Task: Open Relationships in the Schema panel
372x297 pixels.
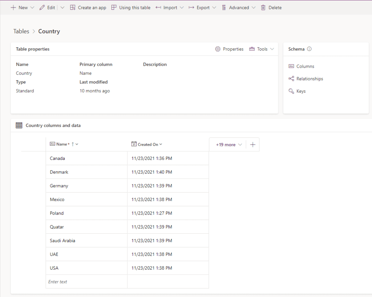Action: 309,79
